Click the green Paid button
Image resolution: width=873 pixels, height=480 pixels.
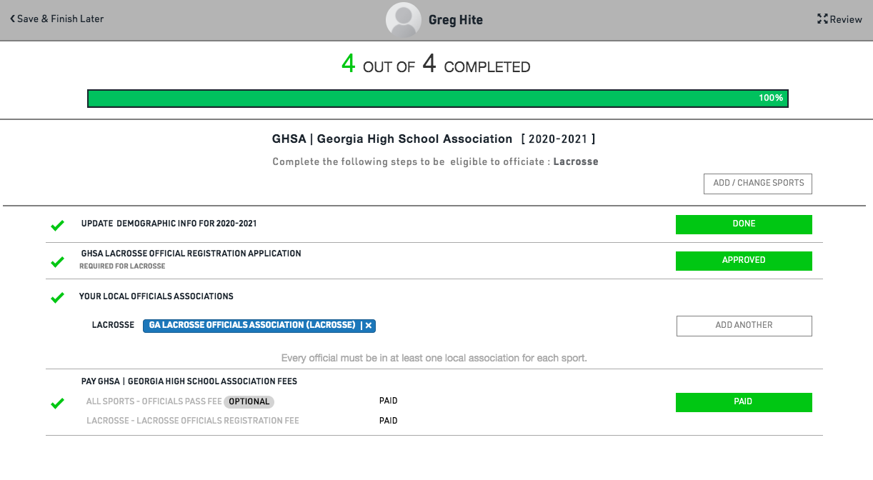pyautogui.click(x=744, y=402)
